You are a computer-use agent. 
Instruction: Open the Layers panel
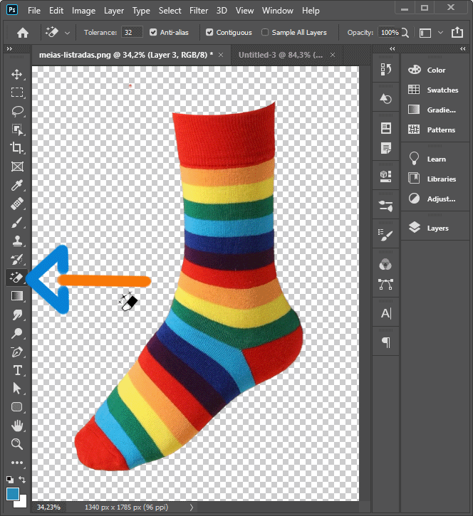(437, 228)
